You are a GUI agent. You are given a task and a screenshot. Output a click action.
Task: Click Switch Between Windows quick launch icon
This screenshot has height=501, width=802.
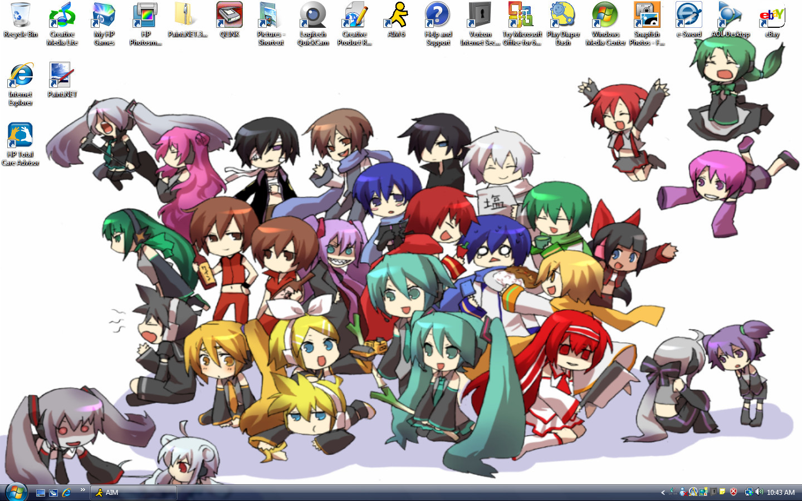tap(54, 493)
